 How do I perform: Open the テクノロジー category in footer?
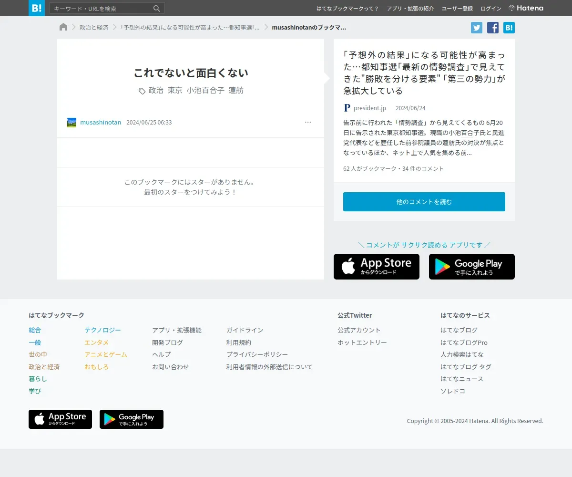pos(102,330)
